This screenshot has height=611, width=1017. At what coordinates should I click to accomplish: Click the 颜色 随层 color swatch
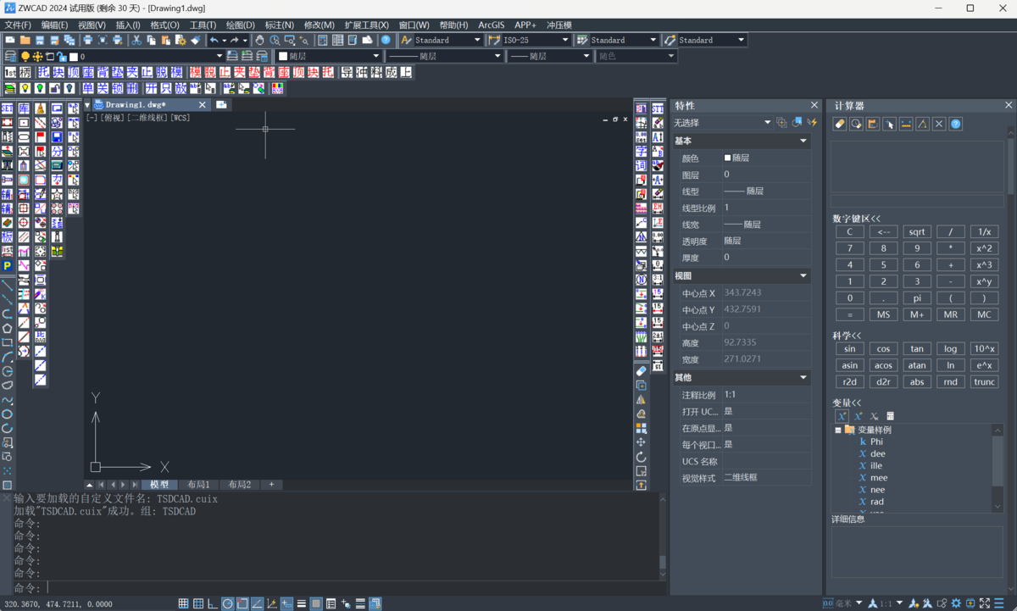(x=727, y=158)
